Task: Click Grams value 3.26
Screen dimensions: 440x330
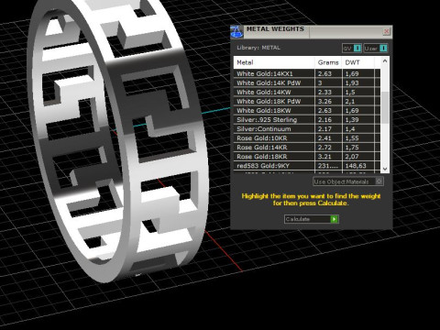Action: 324,101
